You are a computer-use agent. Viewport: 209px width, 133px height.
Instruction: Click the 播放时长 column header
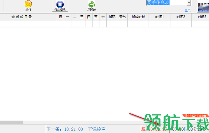138,17
